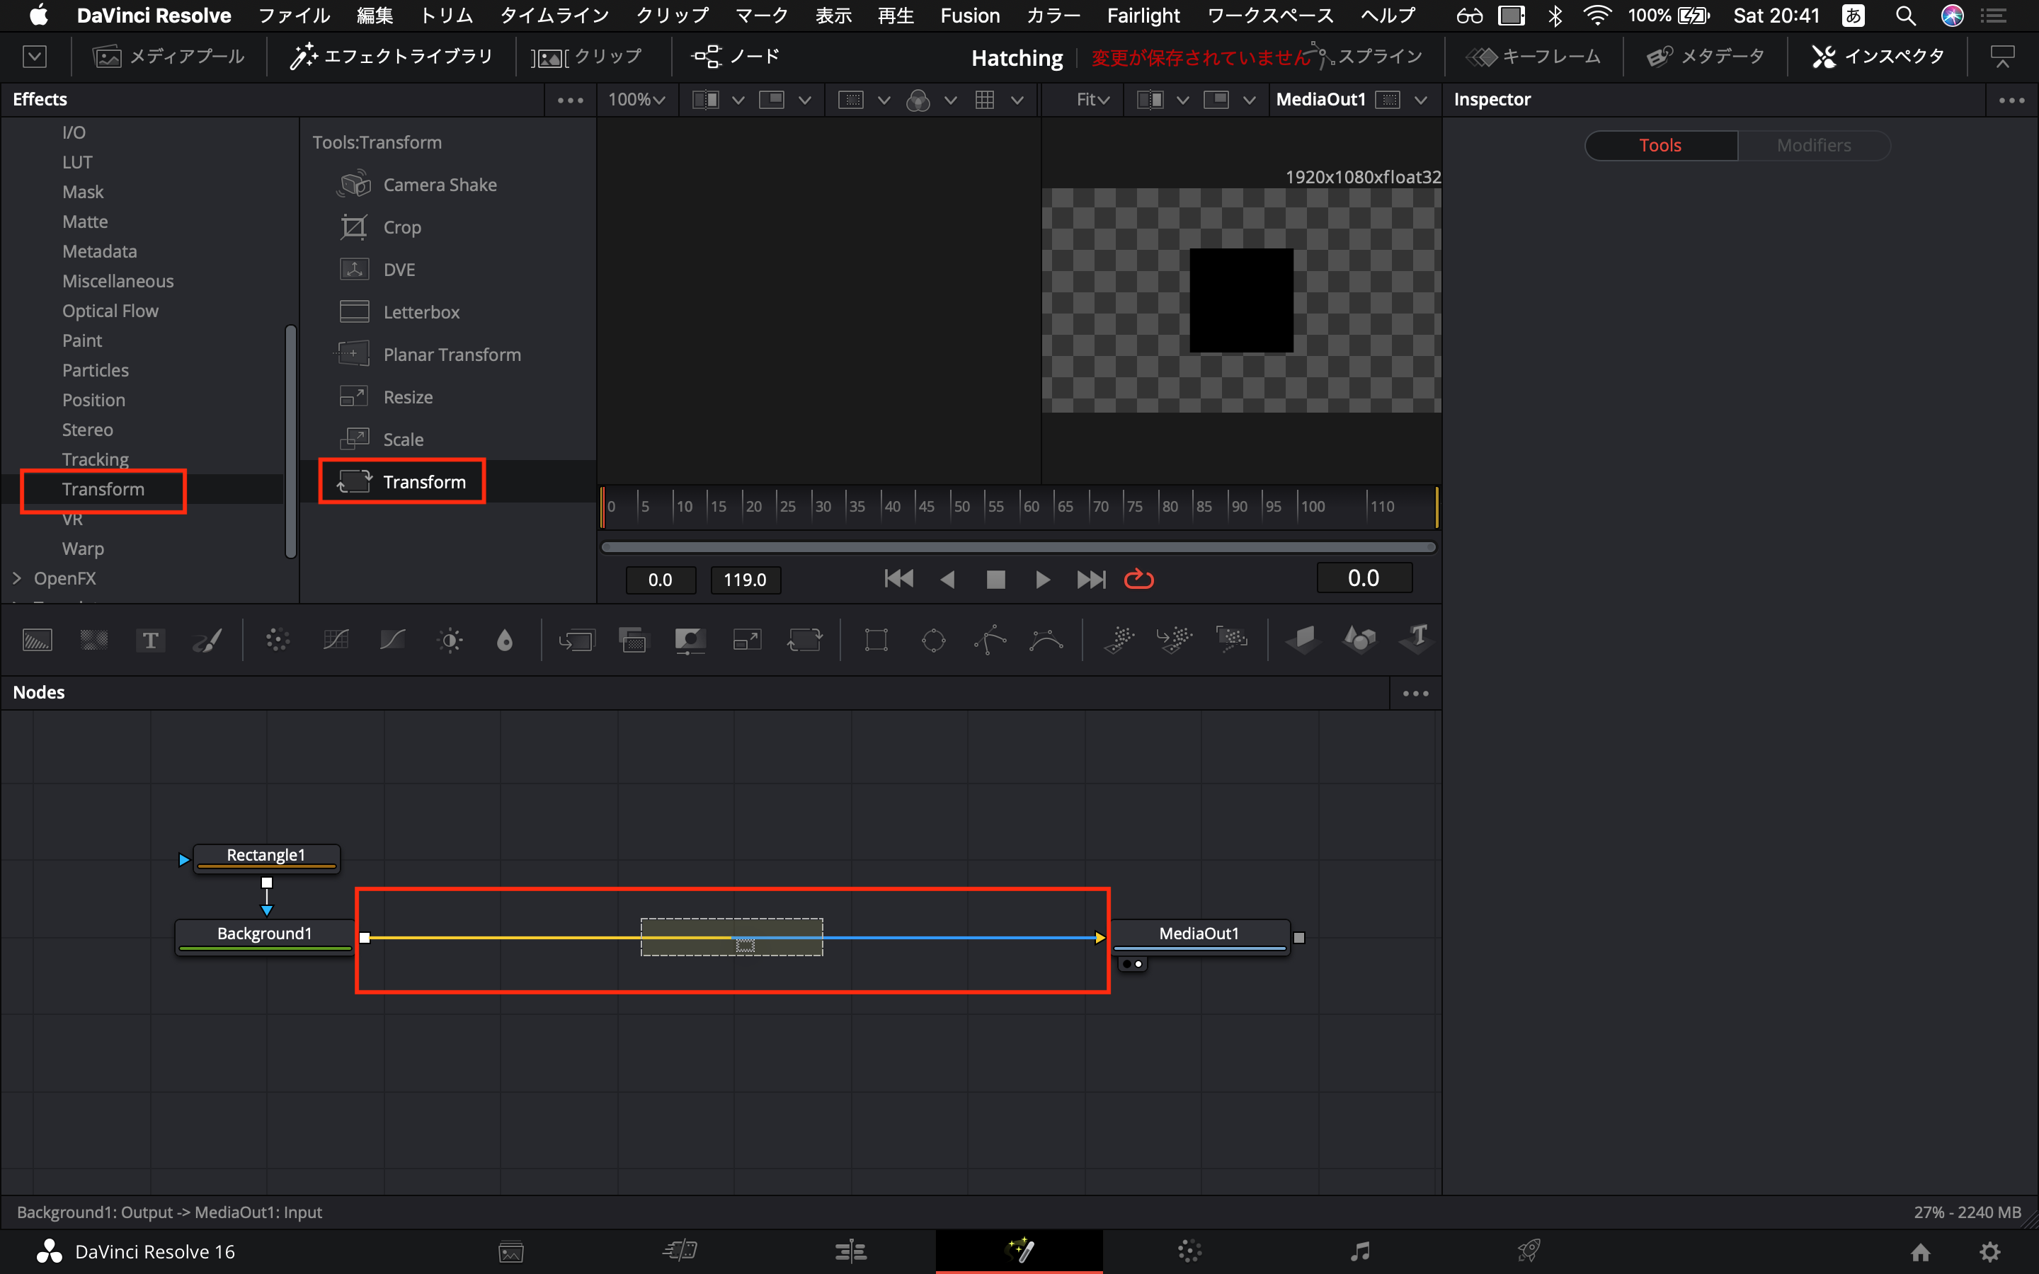
Task: Open the right viewer Fit zoom dropdown
Action: click(1093, 99)
